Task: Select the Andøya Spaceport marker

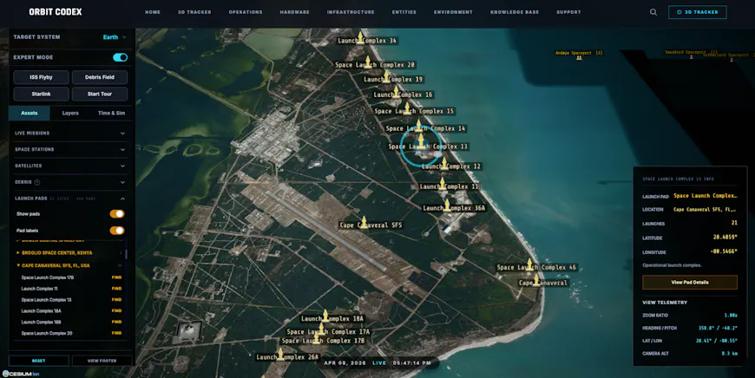Action: pyautogui.click(x=579, y=58)
